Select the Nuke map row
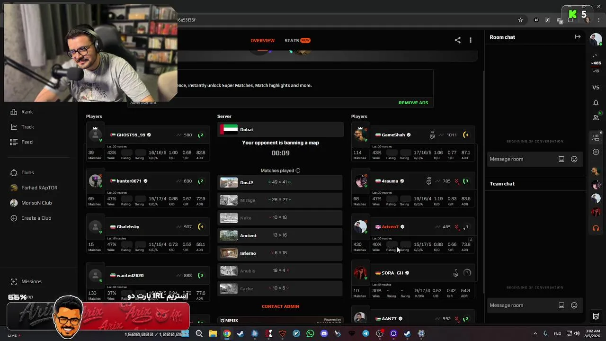This screenshot has width=606, height=341. (280, 217)
